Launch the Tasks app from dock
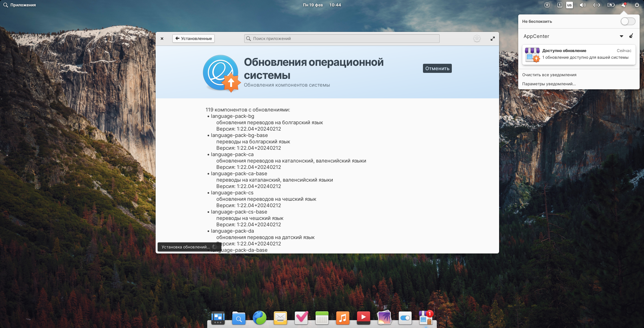This screenshot has height=328, width=644. tap(301, 318)
